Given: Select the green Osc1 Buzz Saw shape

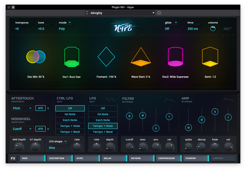Looking at the screenshot, I should (72, 57).
